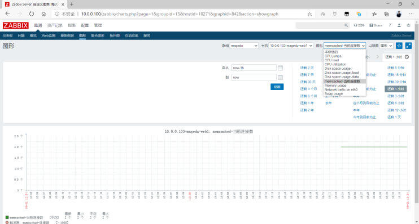Image resolution: width=419 pixels, height=224 pixels.
Task: Choose last 1 year time range
Action: [307, 103]
